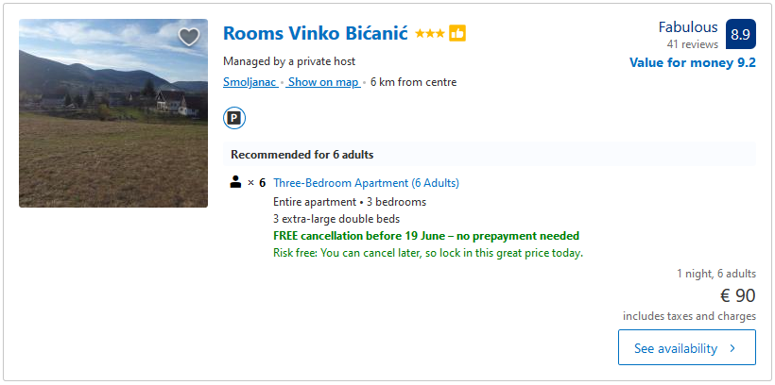This screenshot has height=385, width=775.
Task: Save property with the heart icon
Action: click(x=189, y=37)
